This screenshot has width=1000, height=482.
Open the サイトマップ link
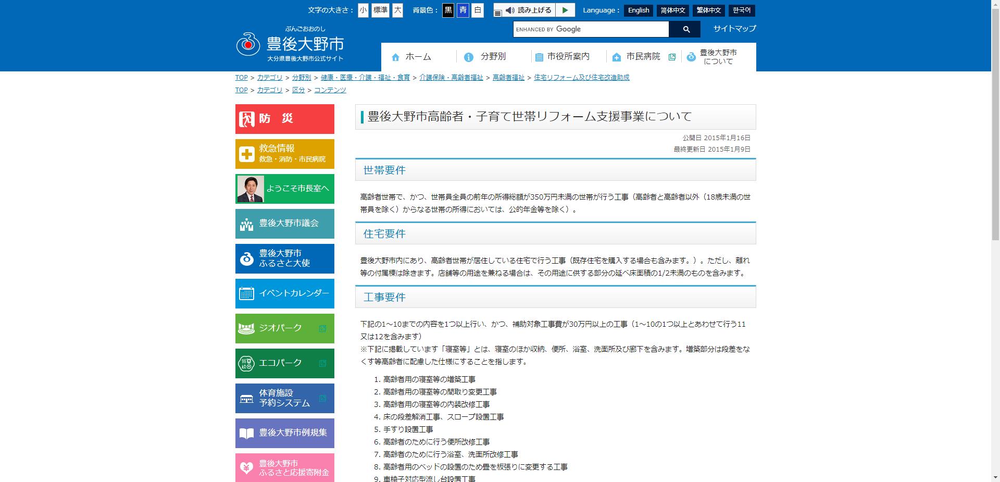click(x=733, y=29)
